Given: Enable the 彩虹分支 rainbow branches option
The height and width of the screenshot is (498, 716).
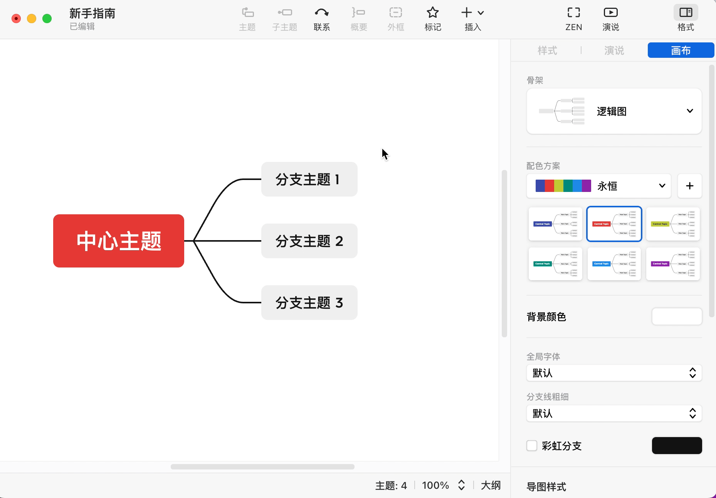Looking at the screenshot, I should pos(532,446).
